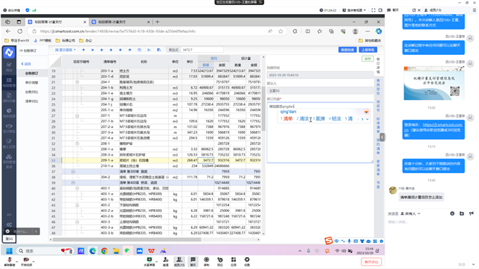Image resolution: width=479 pixels, height=269 pixels.
Task: Unmute microphone in meeting bottom bar
Action: 9,261
